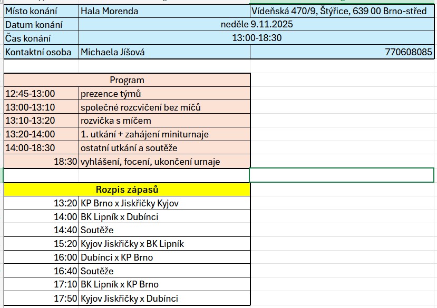The image size is (437, 308).
Task: Select the "Dubínci x KP Brno" match cell
Action: point(163,257)
